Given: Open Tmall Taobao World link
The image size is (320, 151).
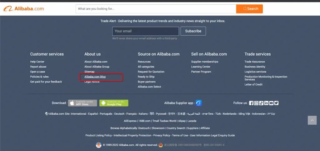Looking at the screenshot, I should pos(164,121).
